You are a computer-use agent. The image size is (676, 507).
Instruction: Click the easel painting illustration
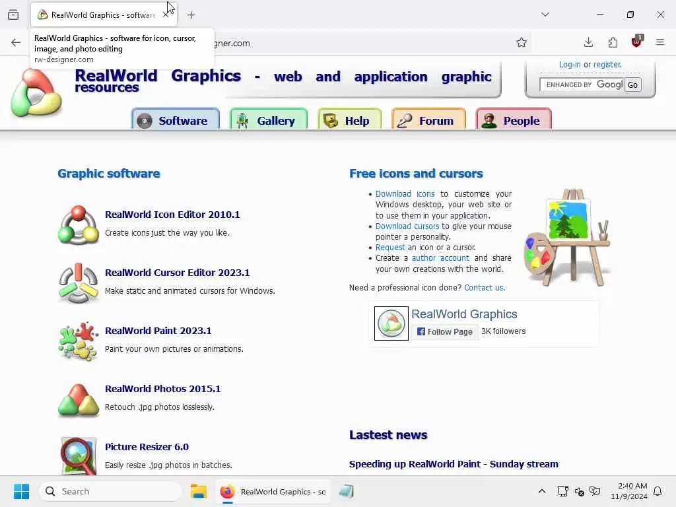[x=566, y=238]
